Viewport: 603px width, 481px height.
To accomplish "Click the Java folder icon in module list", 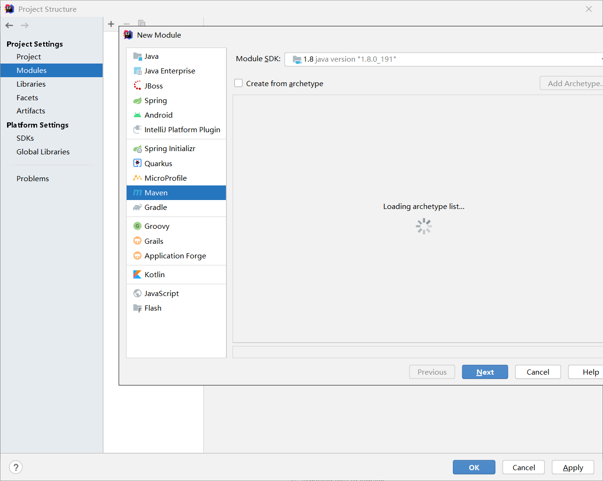I will (137, 56).
